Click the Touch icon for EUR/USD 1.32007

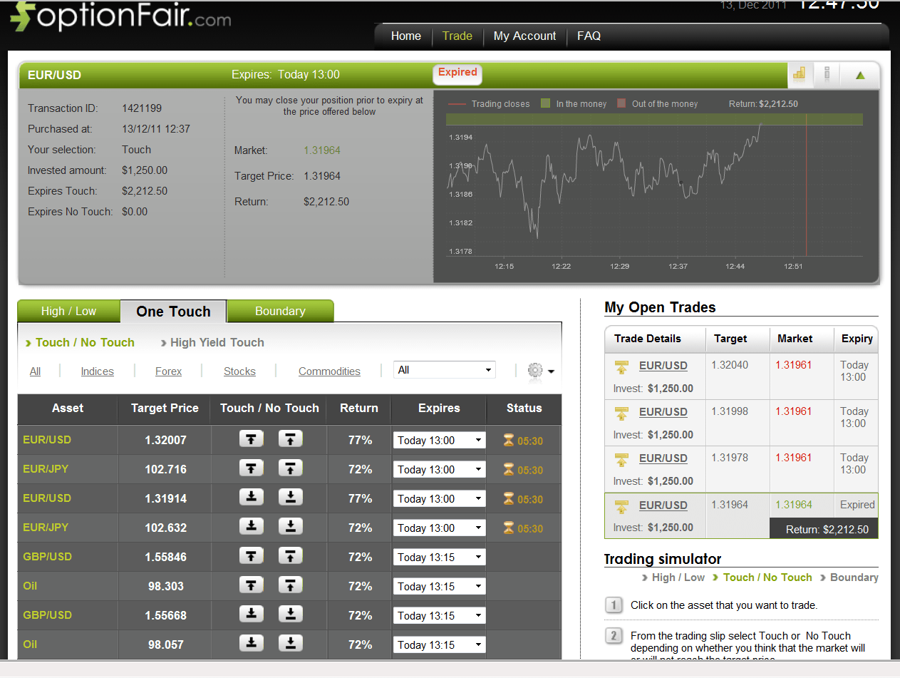tap(251, 439)
